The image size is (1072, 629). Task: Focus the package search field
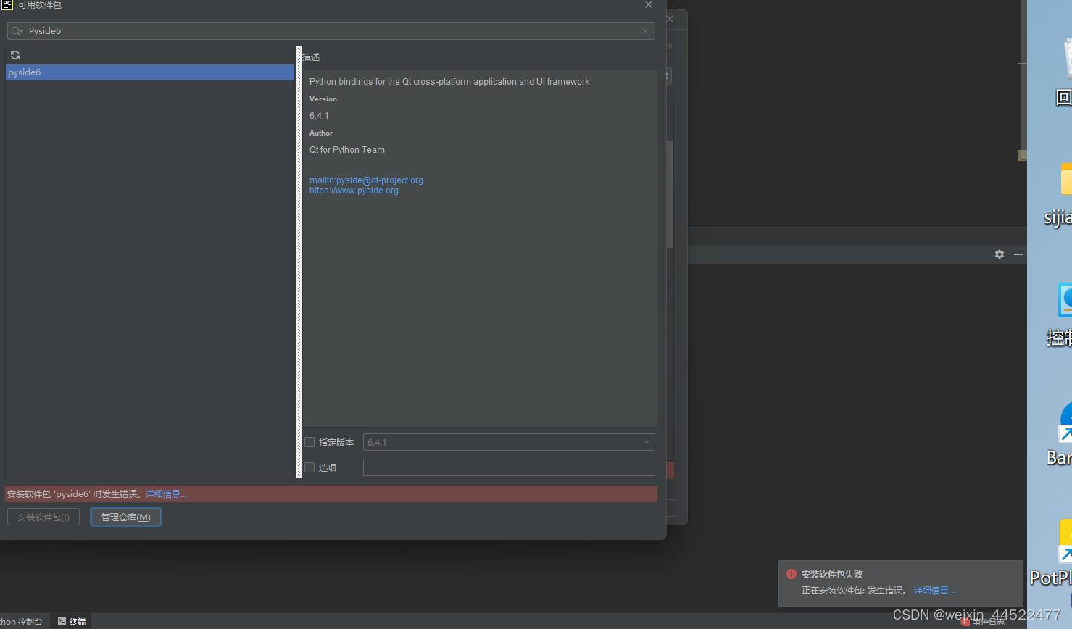tap(331, 31)
